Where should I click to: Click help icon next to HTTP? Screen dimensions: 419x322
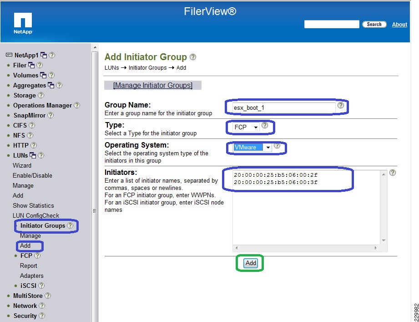33,145
